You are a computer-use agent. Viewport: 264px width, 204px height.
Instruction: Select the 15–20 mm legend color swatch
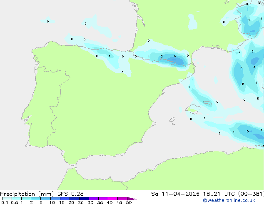[65, 199]
